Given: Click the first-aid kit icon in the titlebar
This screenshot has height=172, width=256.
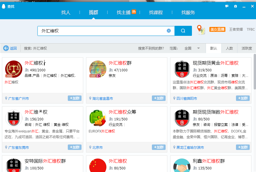Looking at the screenshot, I should pyautogui.click(x=235, y=6).
